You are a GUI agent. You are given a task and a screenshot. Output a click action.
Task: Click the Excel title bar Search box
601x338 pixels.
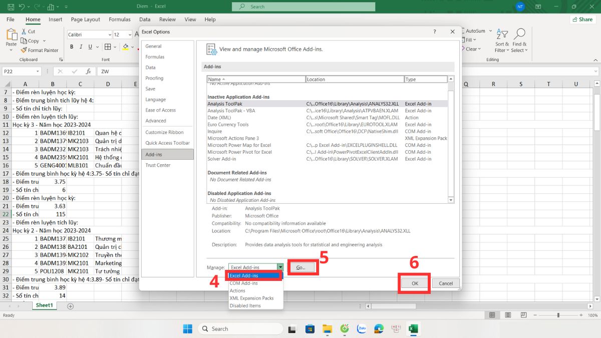pyautogui.click(x=304, y=7)
